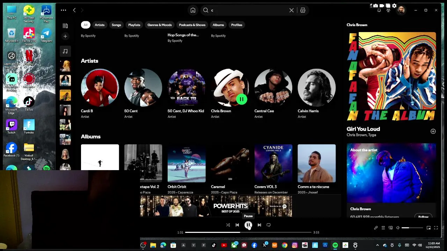
Task: Open the Browse icon beside search field
Action: click(303, 10)
